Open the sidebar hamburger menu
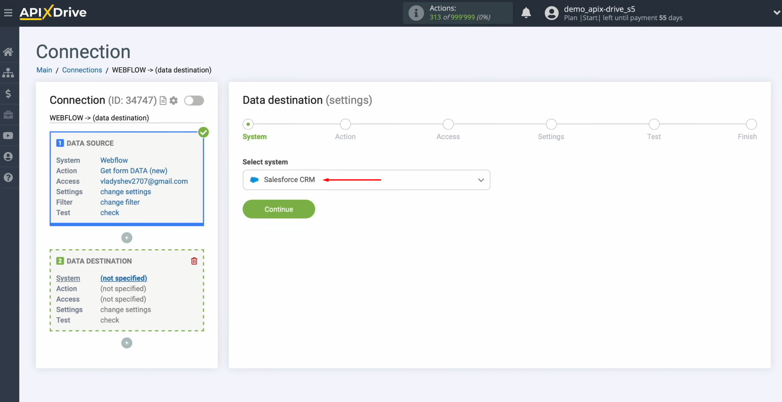This screenshot has height=402, width=782. pyautogui.click(x=8, y=12)
